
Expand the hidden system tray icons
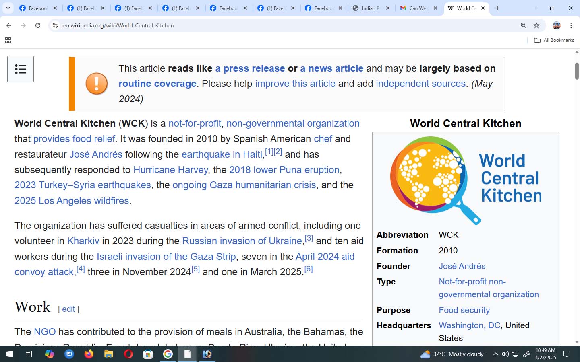[496, 354]
